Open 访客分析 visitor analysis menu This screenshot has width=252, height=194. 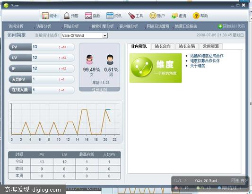point(43,26)
